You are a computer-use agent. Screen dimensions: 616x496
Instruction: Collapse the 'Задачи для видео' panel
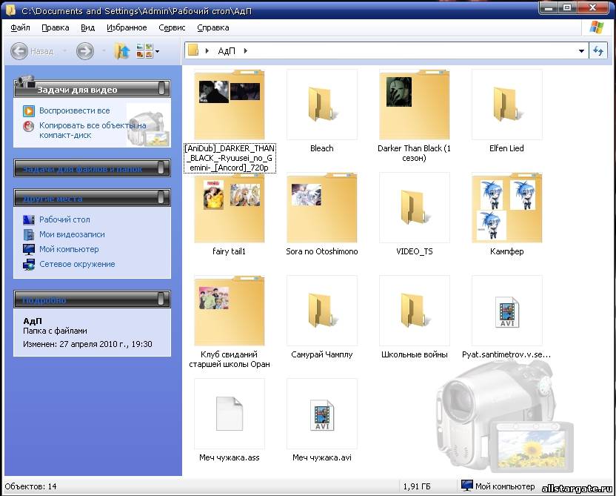coord(161,89)
